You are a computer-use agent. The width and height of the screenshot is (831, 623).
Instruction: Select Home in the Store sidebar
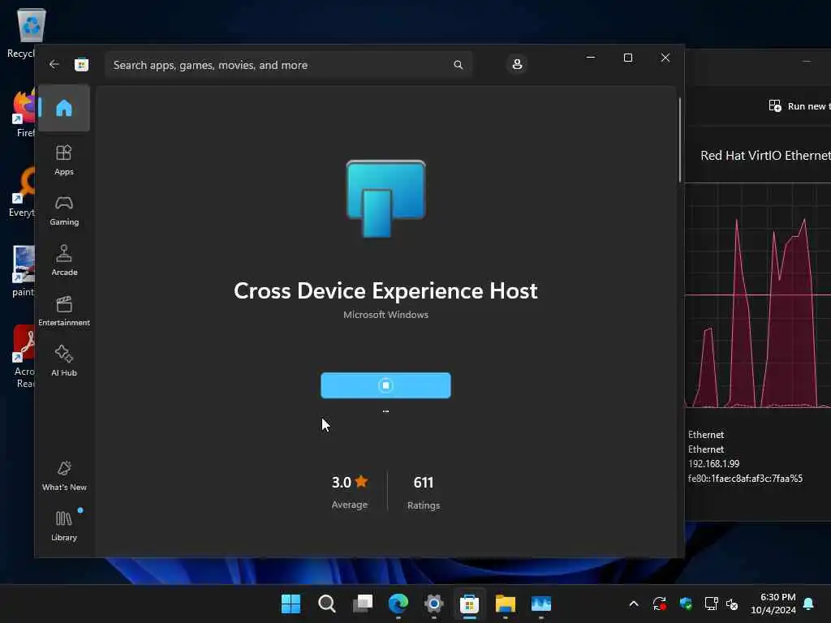[x=64, y=108]
